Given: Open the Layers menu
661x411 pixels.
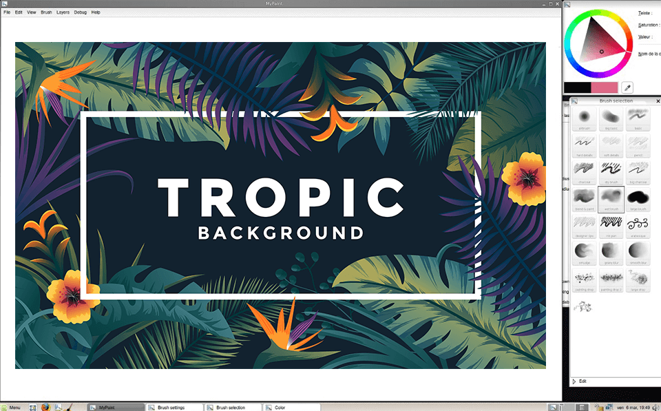Looking at the screenshot, I should click(63, 12).
